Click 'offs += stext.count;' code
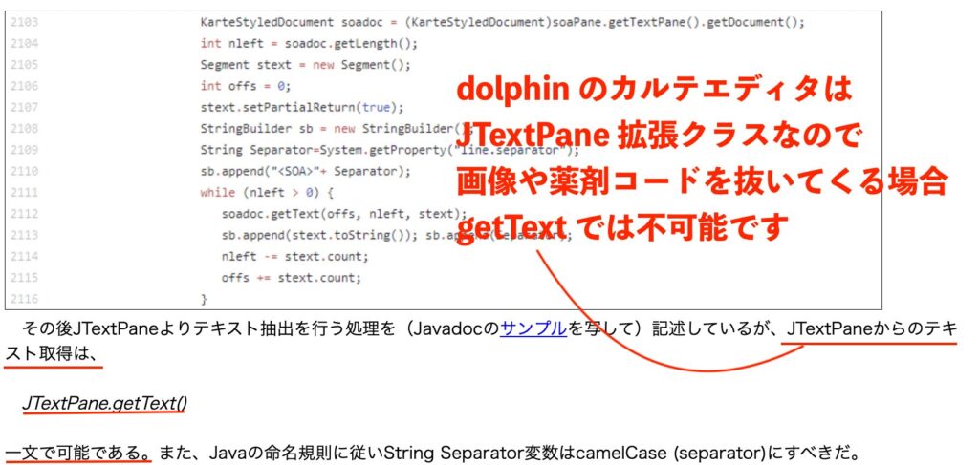979x465 pixels. pos(291,278)
